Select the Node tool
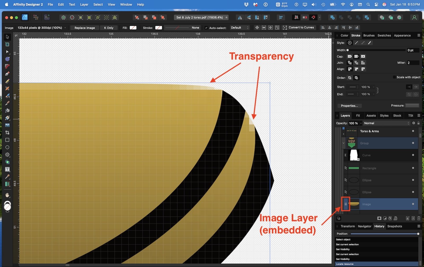The image size is (424, 267). (7, 52)
